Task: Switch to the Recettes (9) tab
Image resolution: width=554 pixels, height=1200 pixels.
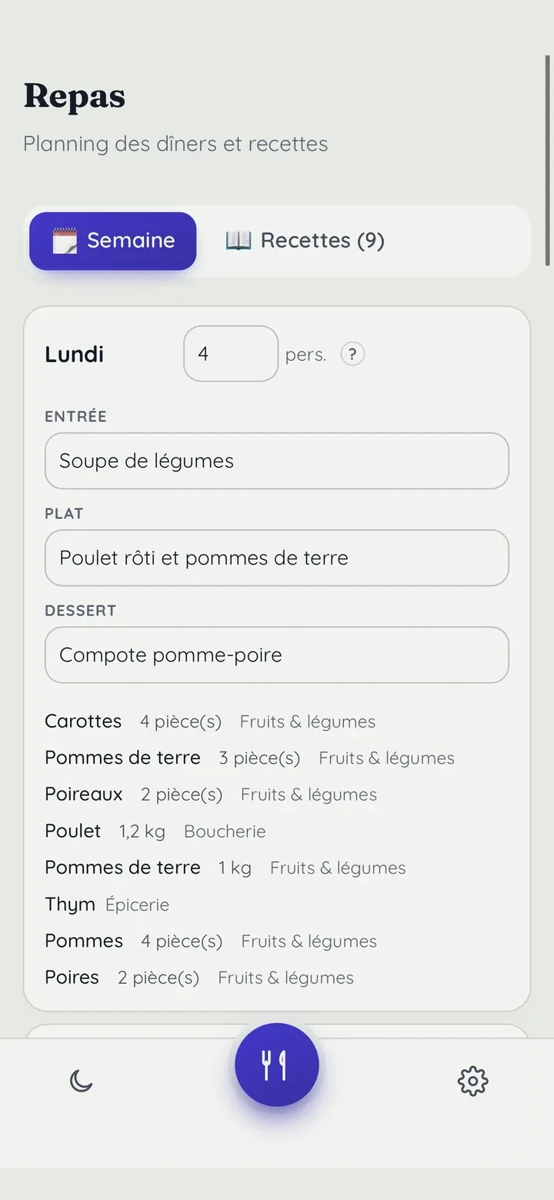Action: 305,241
